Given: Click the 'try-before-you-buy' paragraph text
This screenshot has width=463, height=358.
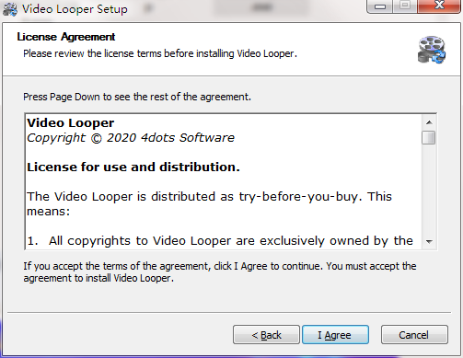Looking at the screenshot, I should click(x=209, y=203).
